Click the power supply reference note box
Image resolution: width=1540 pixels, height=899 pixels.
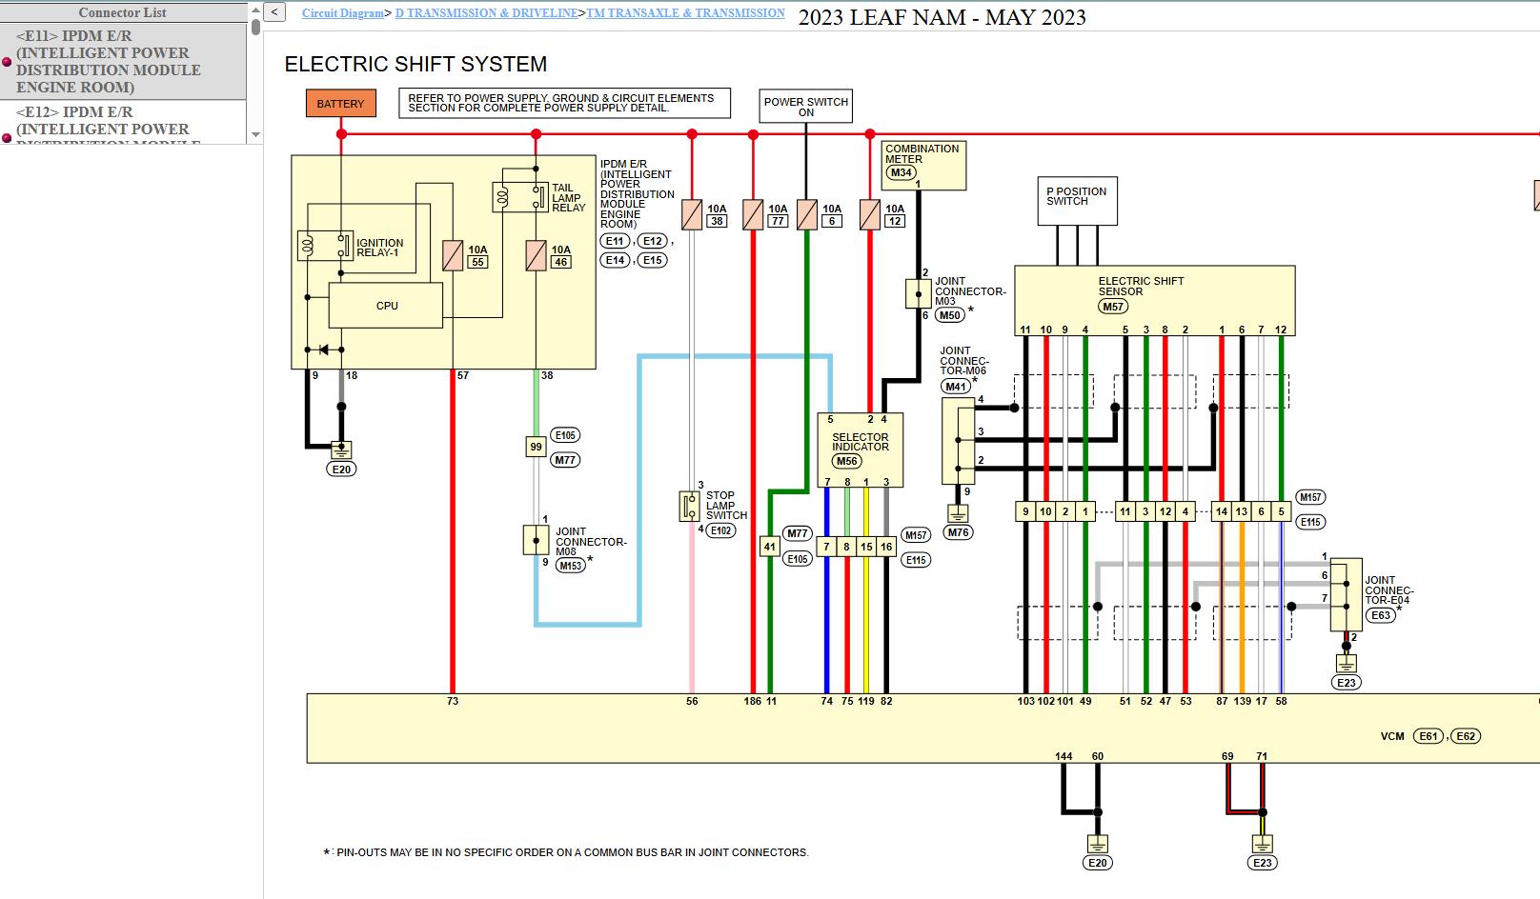[x=564, y=103]
